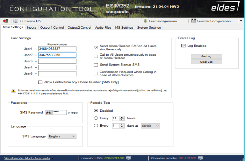The height and width of the screenshot is (161, 245).
Task: Click the Clear Log button
Action: pyautogui.click(x=206, y=62)
